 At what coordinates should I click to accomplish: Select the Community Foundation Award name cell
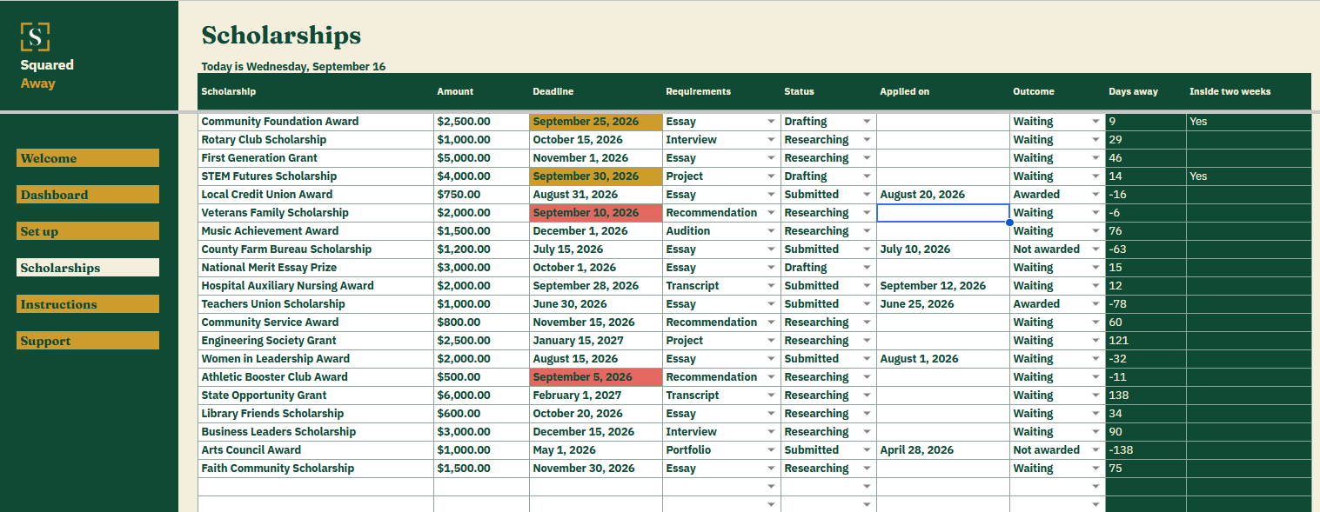(316, 122)
